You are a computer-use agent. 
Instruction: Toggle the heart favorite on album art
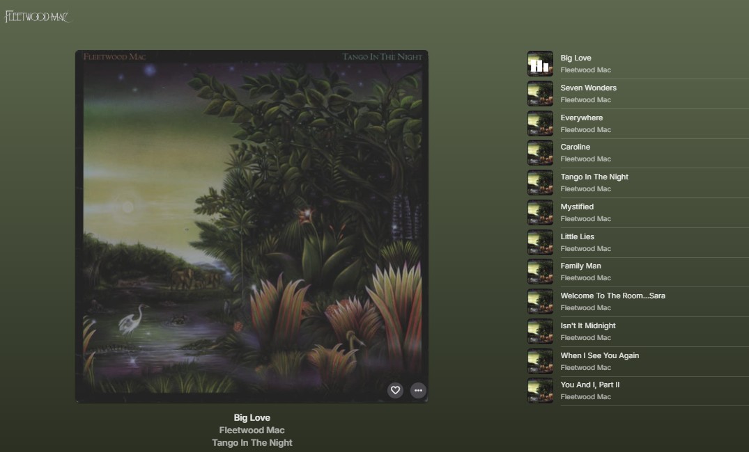point(395,390)
